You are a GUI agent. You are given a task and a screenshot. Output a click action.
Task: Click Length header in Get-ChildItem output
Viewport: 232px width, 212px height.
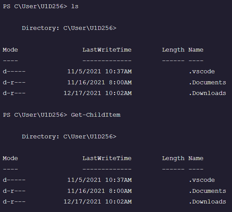click(173, 158)
